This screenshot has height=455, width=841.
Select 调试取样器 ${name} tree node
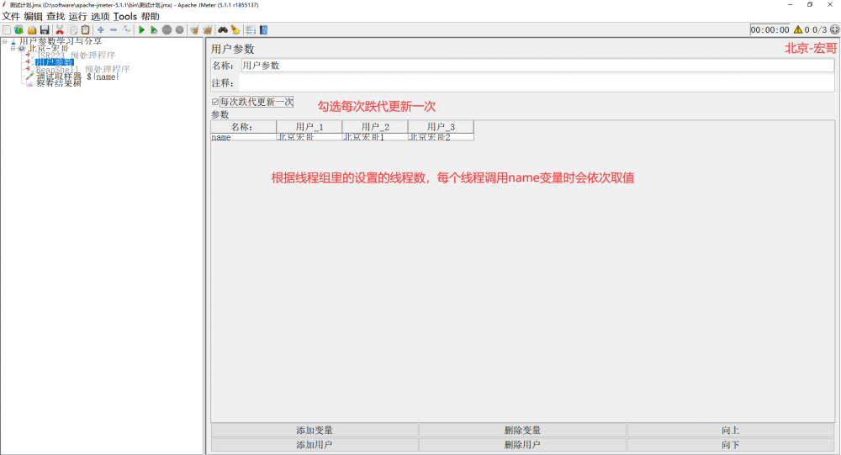point(77,77)
